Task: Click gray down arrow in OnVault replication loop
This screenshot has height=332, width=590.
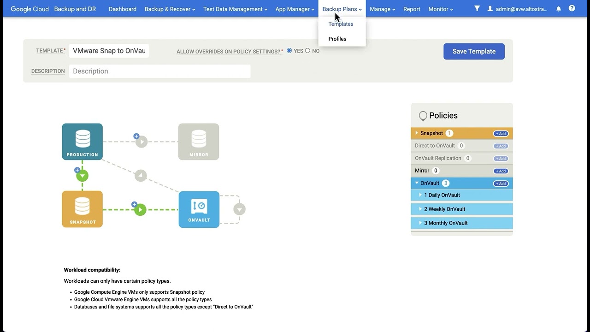Action: tap(239, 209)
